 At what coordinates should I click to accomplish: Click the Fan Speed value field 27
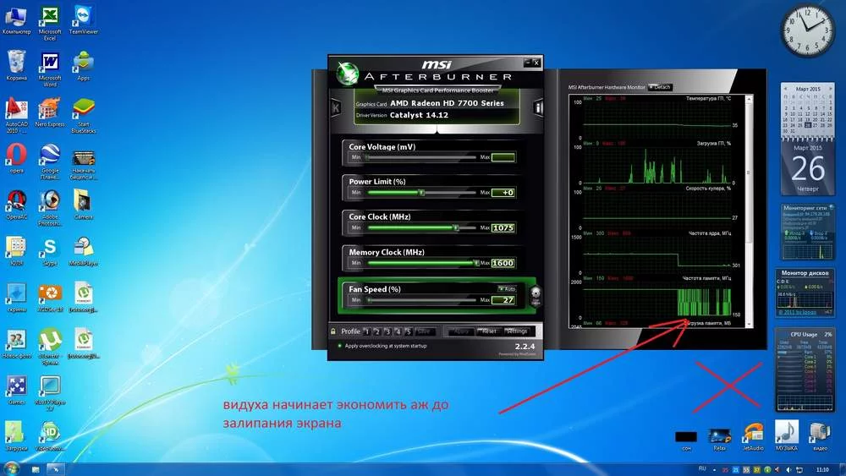click(x=503, y=300)
